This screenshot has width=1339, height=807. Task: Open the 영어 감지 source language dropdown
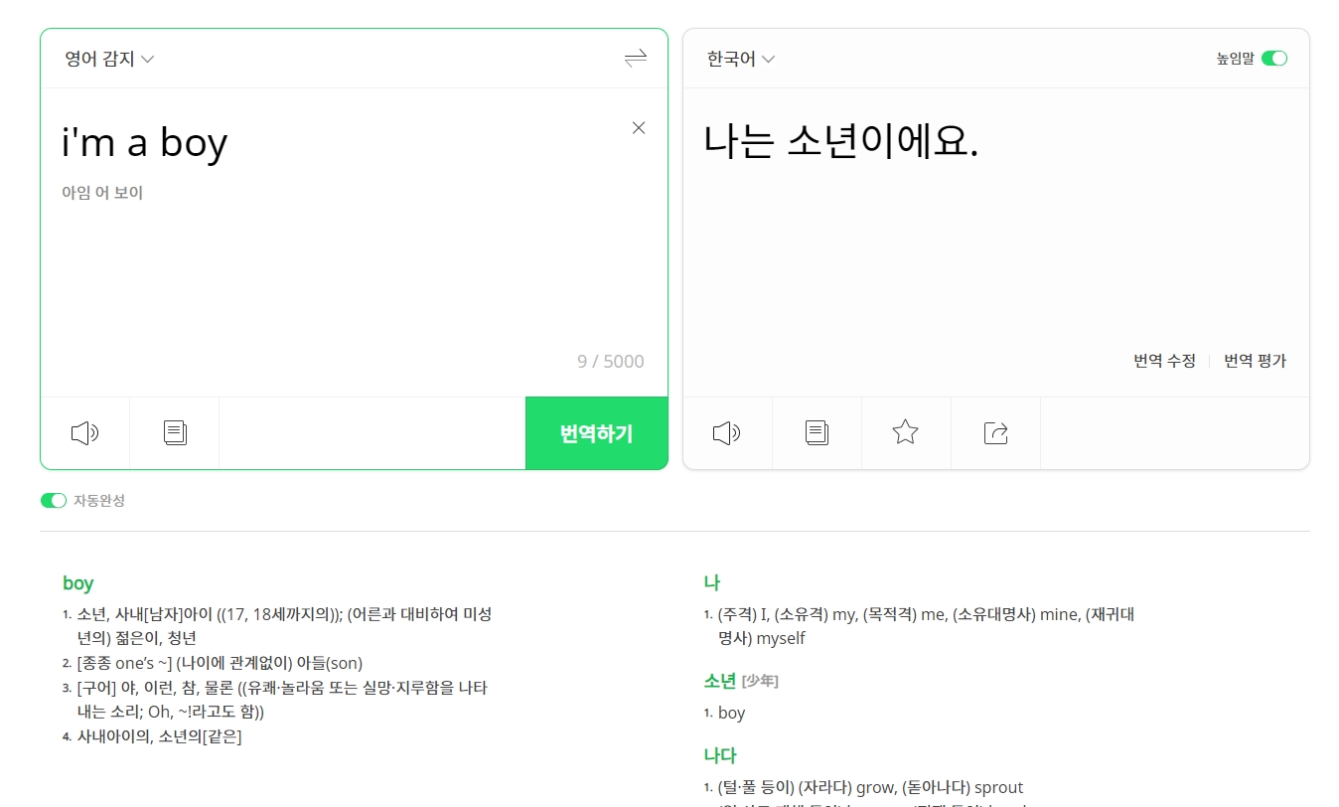pos(109,59)
